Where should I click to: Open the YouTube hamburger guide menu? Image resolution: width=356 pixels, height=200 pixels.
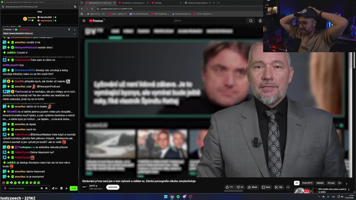click(x=84, y=21)
